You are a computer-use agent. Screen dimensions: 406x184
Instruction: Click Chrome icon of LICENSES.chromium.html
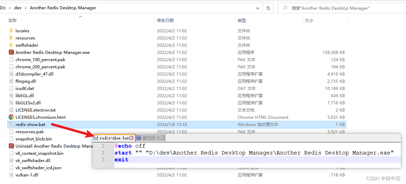pyautogui.click(x=11, y=117)
